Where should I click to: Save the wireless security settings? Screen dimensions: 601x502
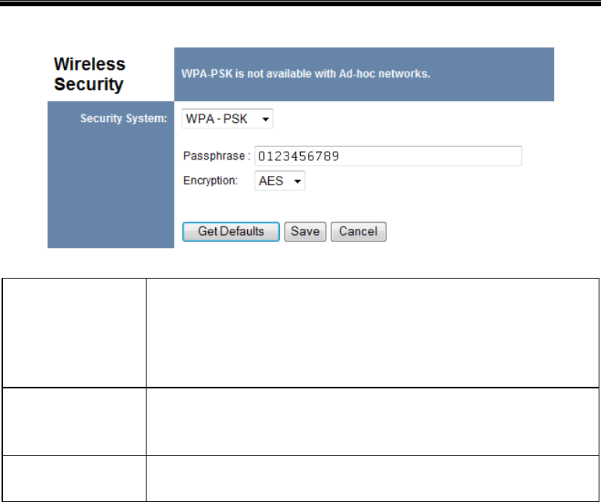305,231
